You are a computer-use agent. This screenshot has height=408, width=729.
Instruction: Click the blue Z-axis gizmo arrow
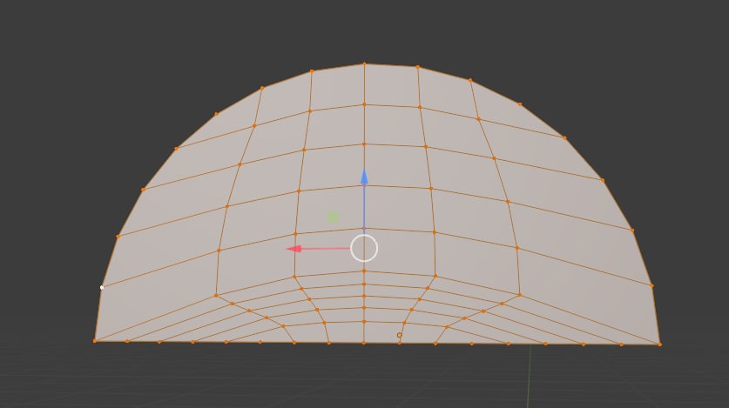364,177
